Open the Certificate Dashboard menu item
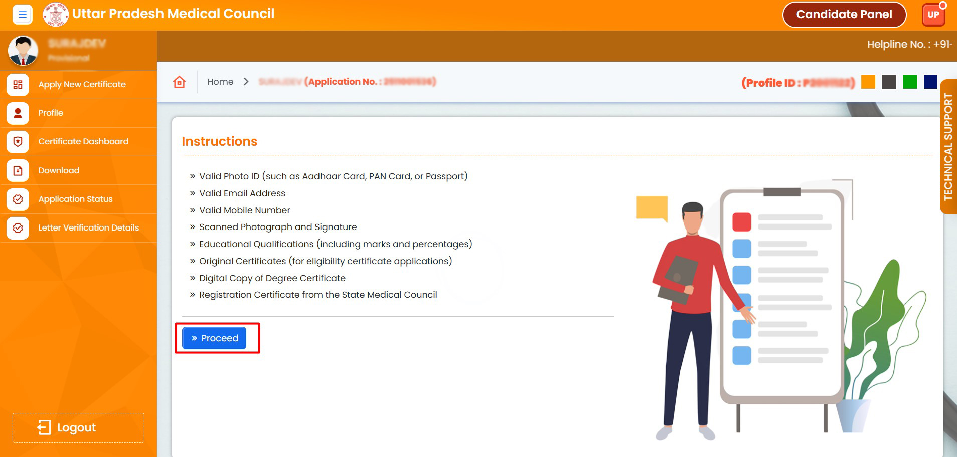The width and height of the screenshot is (957, 457). [x=83, y=142]
